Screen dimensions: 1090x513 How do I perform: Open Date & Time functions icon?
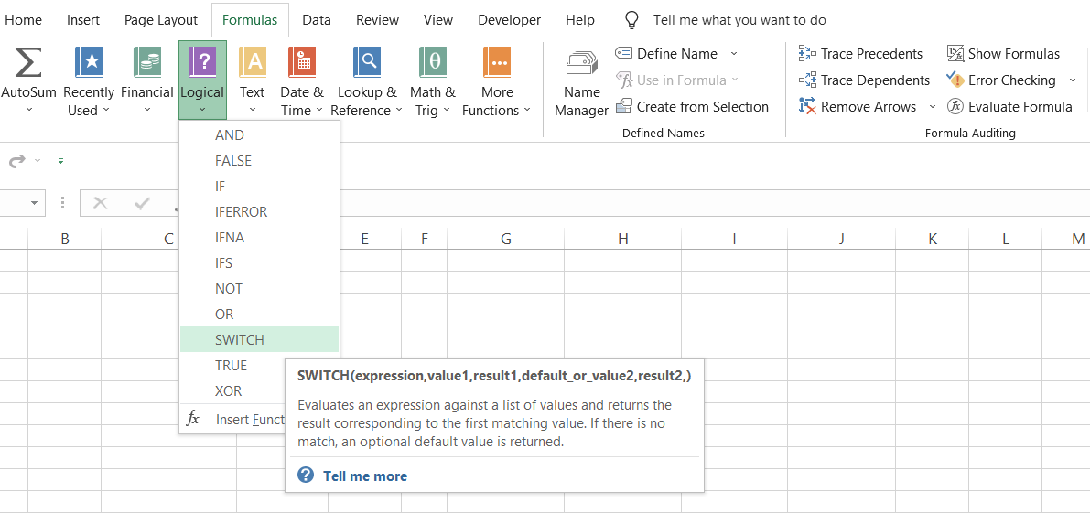tap(302, 63)
